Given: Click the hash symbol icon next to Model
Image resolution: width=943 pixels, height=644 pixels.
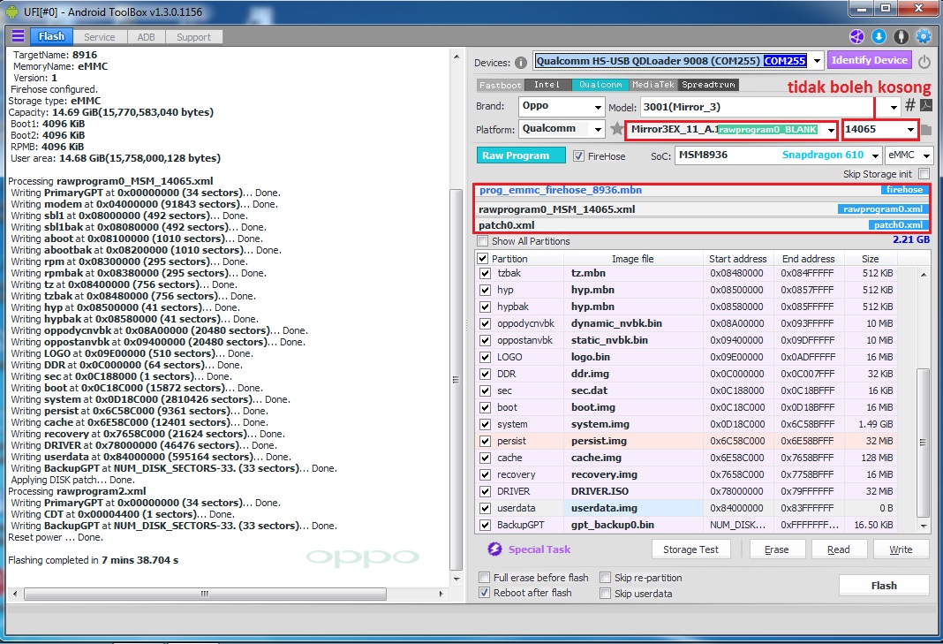Looking at the screenshot, I should point(910,105).
